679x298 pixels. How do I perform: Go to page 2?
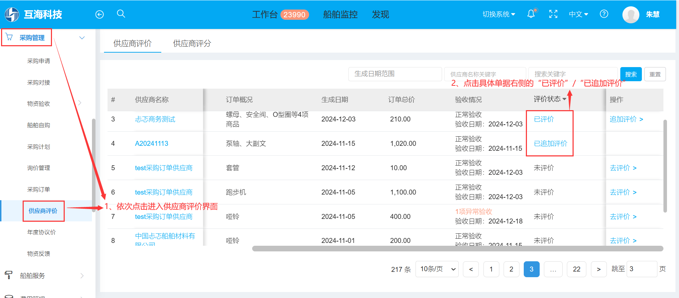[511, 269]
